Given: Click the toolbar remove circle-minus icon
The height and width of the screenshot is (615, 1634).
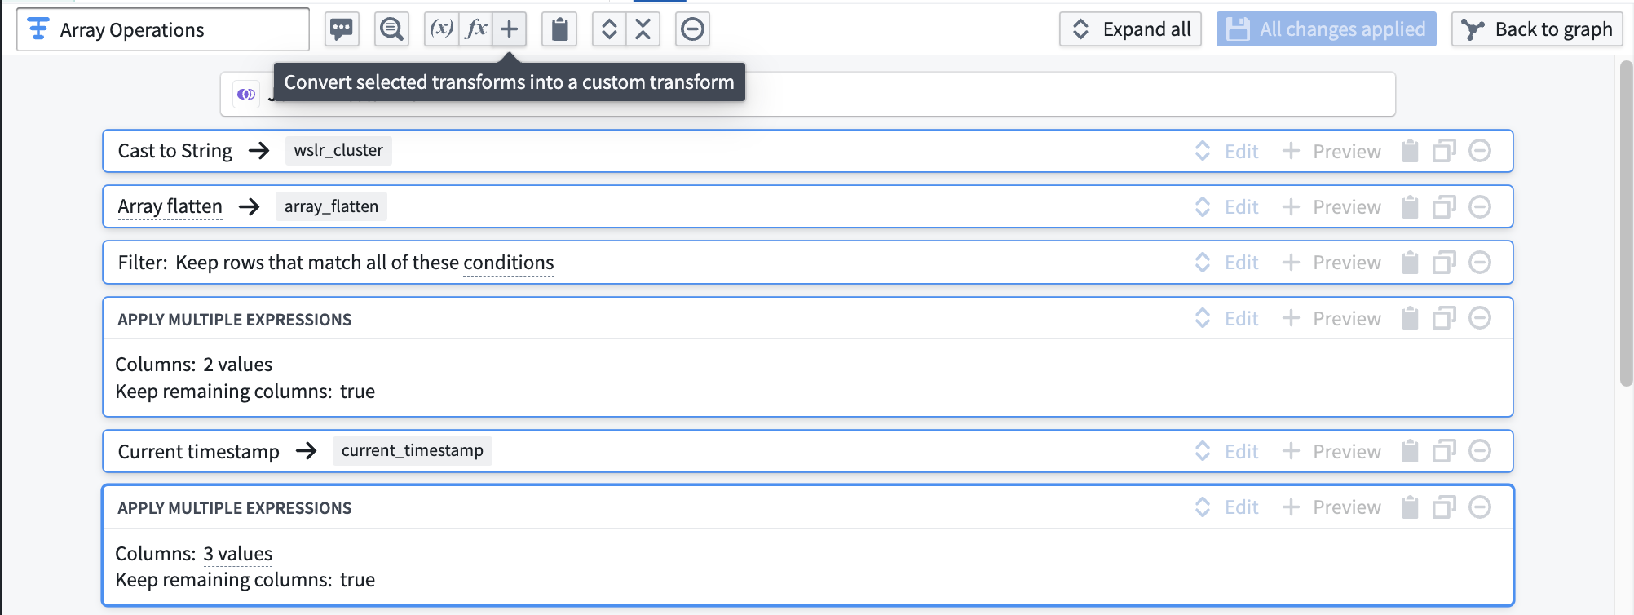Looking at the screenshot, I should (692, 29).
